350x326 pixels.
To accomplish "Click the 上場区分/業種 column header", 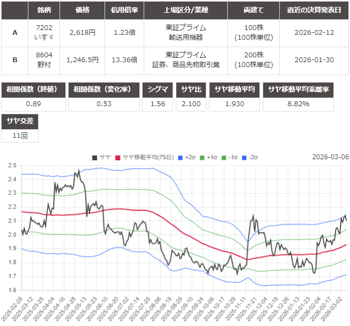I will [x=185, y=10].
